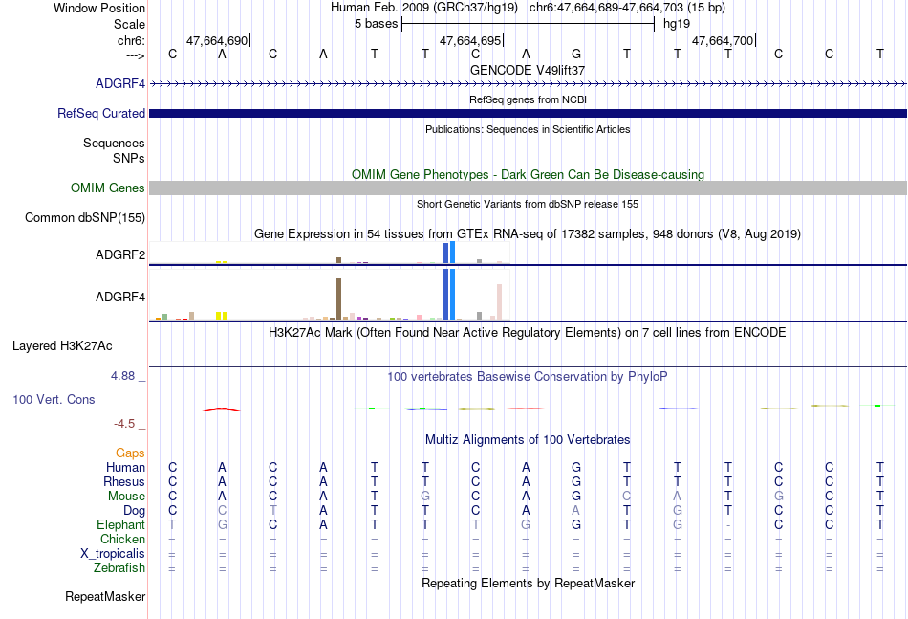Click the Mouse alignment row label
This screenshot has width=908, height=619.
tap(126, 497)
